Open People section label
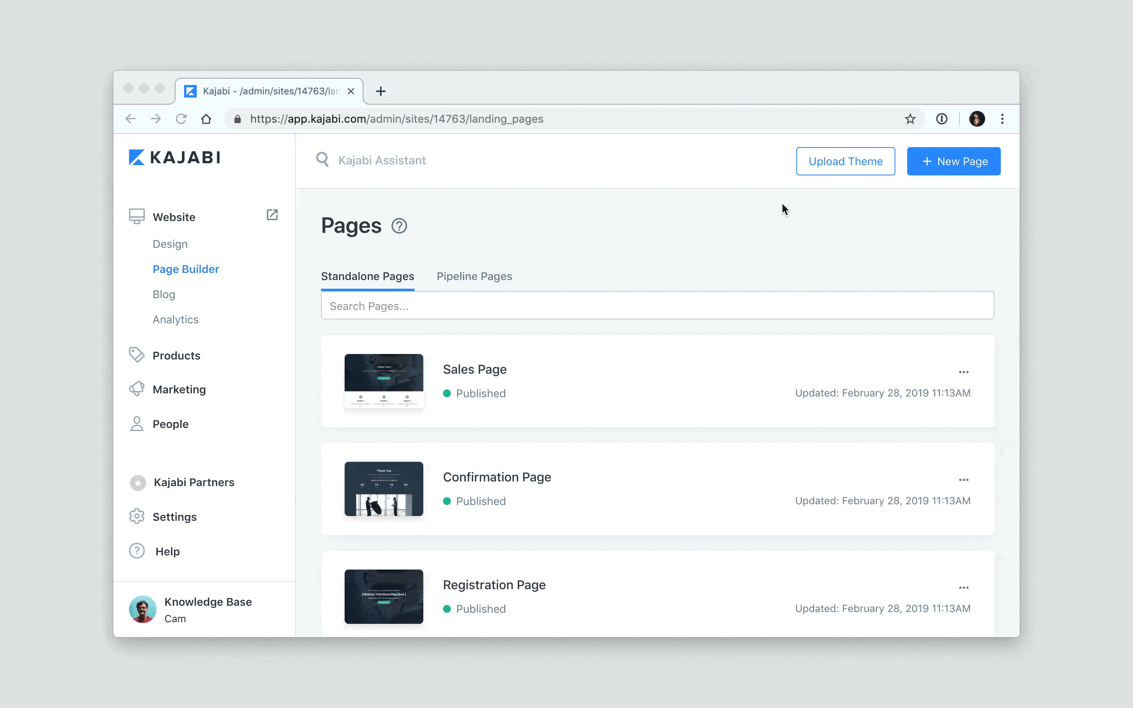 click(x=170, y=424)
